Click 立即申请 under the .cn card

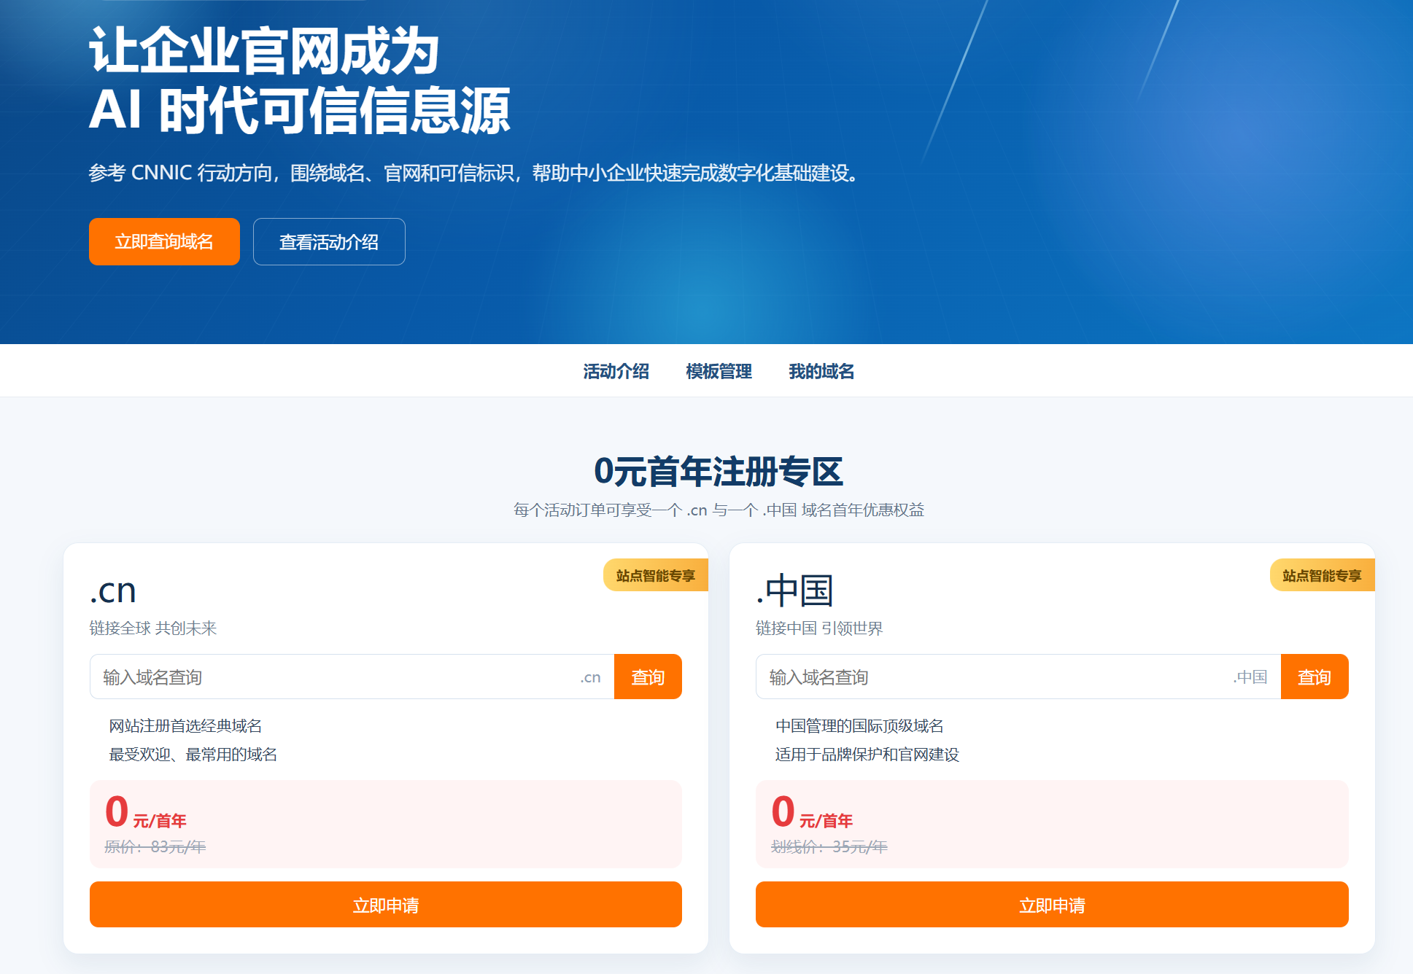coord(386,905)
